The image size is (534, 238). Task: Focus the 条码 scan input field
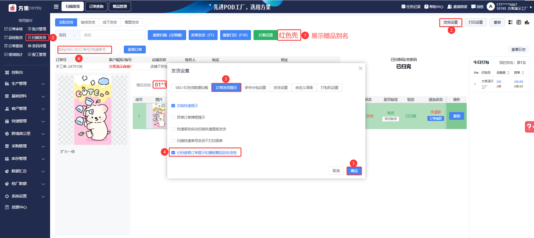113,35
